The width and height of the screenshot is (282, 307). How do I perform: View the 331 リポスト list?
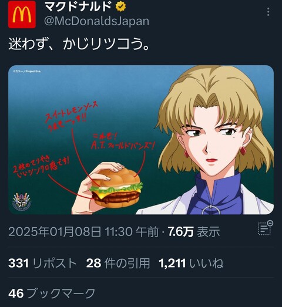point(42,263)
